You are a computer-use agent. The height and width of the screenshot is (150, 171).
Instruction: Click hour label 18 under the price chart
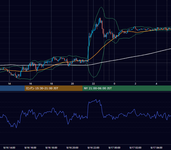pos(51,84)
